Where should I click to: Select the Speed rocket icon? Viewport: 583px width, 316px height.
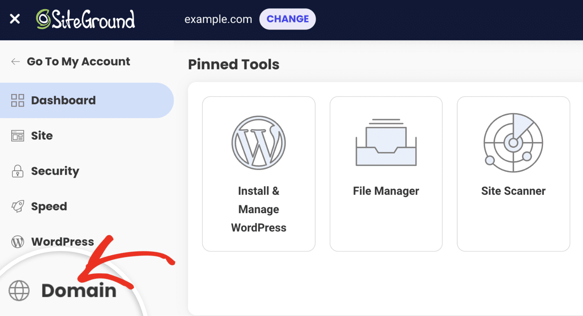pos(17,206)
